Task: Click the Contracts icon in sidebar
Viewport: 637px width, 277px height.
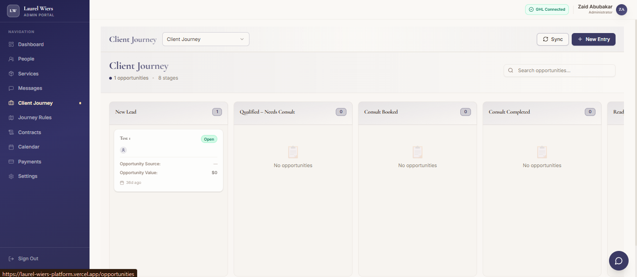Action: click(11, 132)
